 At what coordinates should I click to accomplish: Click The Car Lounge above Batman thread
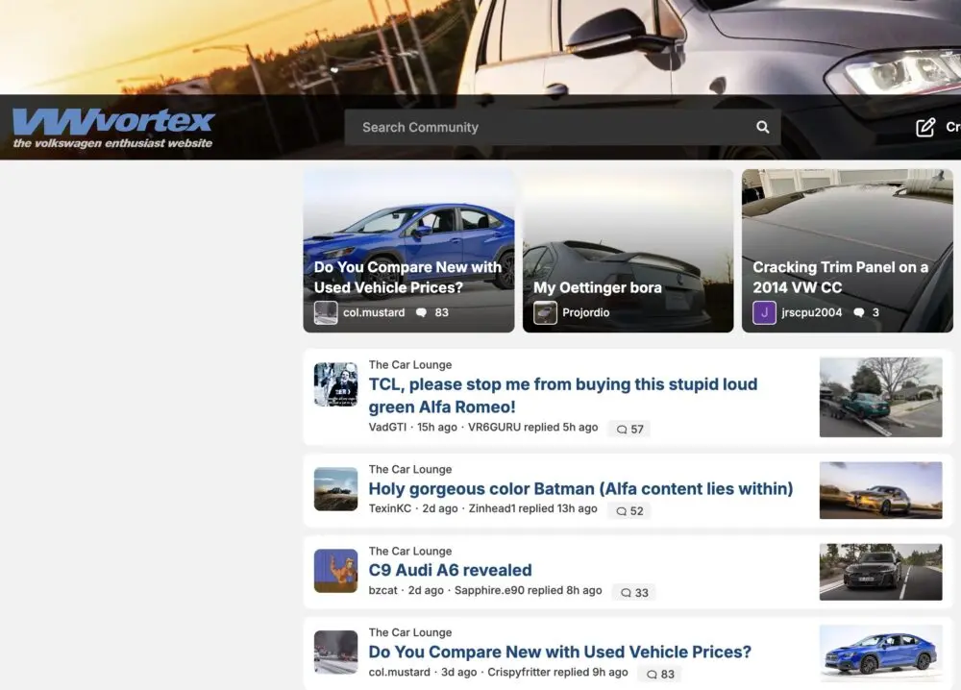pyautogui.click(x=410, y=469)
